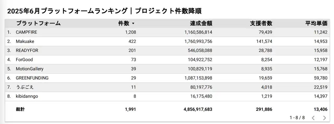This screenshot has height=124, width=334.
Task: Click Makuake's amount 1,760,993,756
Action: (x=195, y=41)
